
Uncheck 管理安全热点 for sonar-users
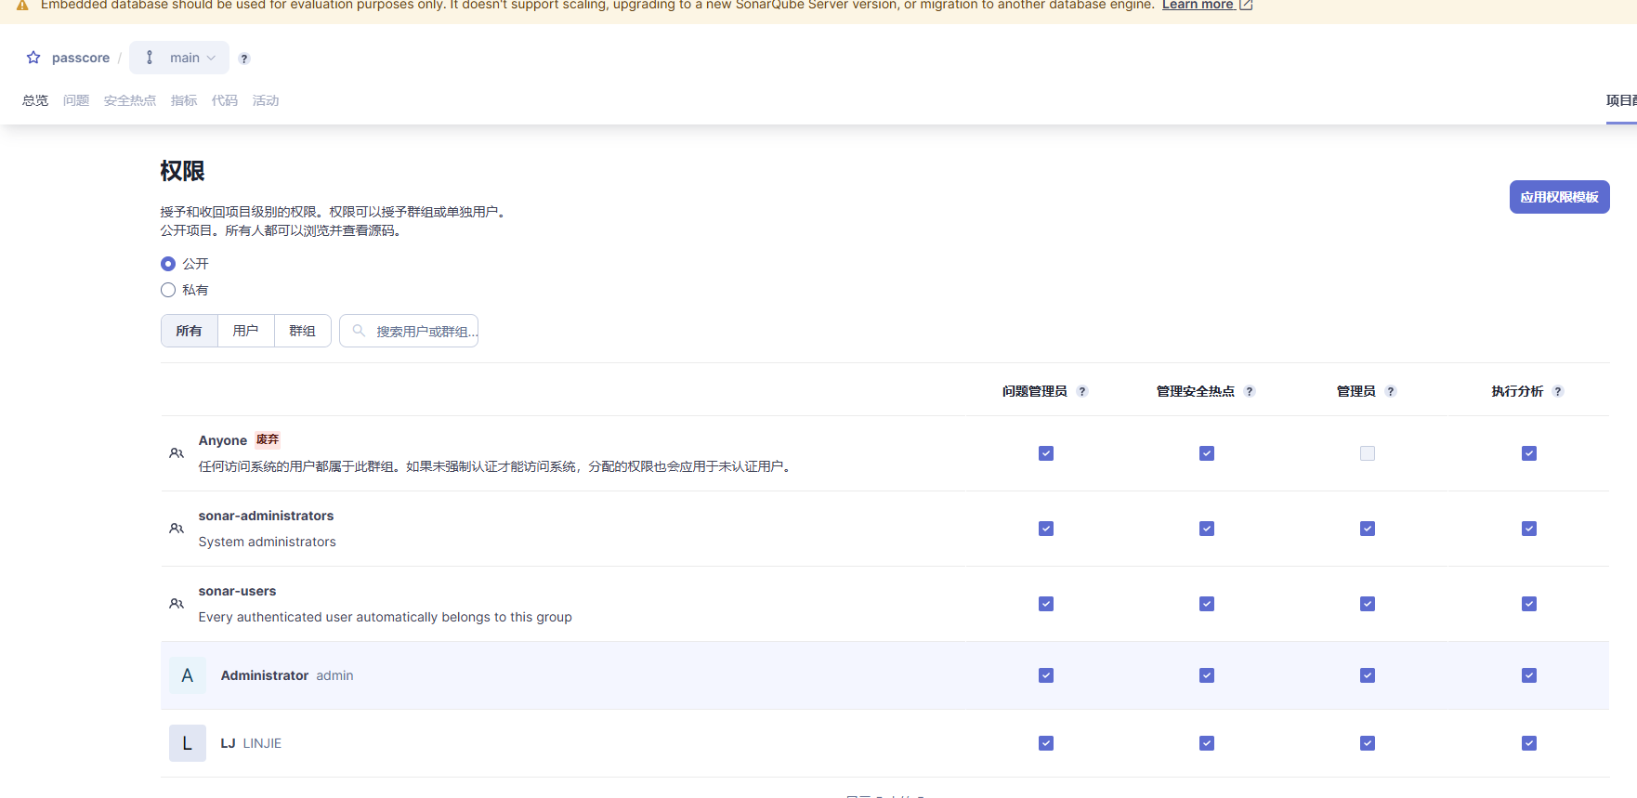pyautogui.click(x=1207, y=604)
